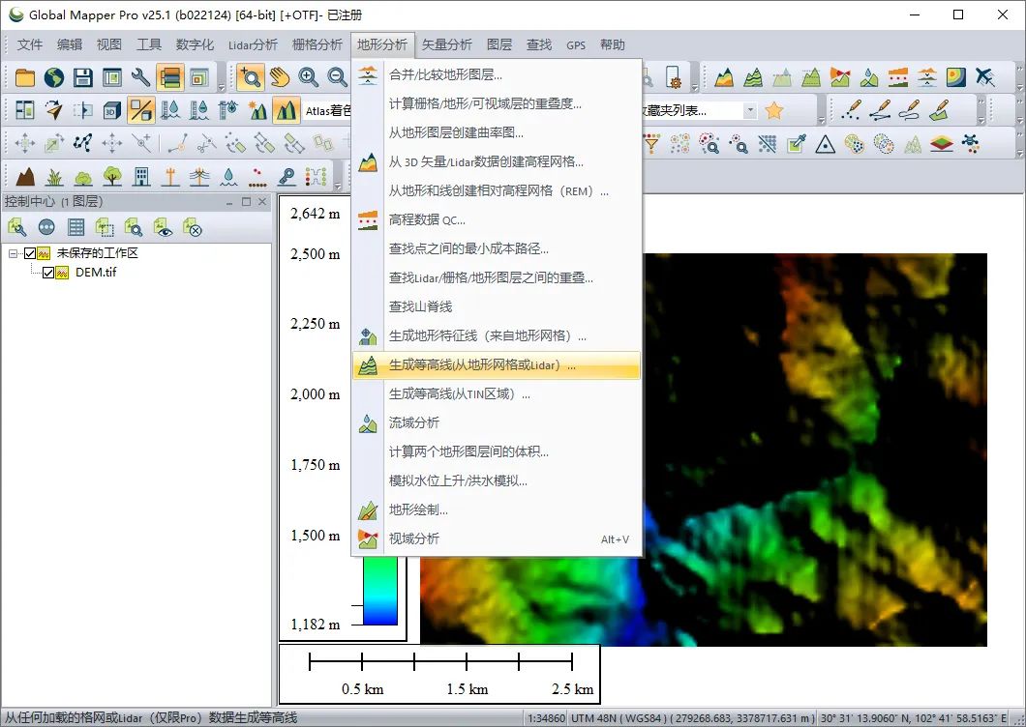Toggle the Control Center layers toolbar button

click(x=169, y=77)
